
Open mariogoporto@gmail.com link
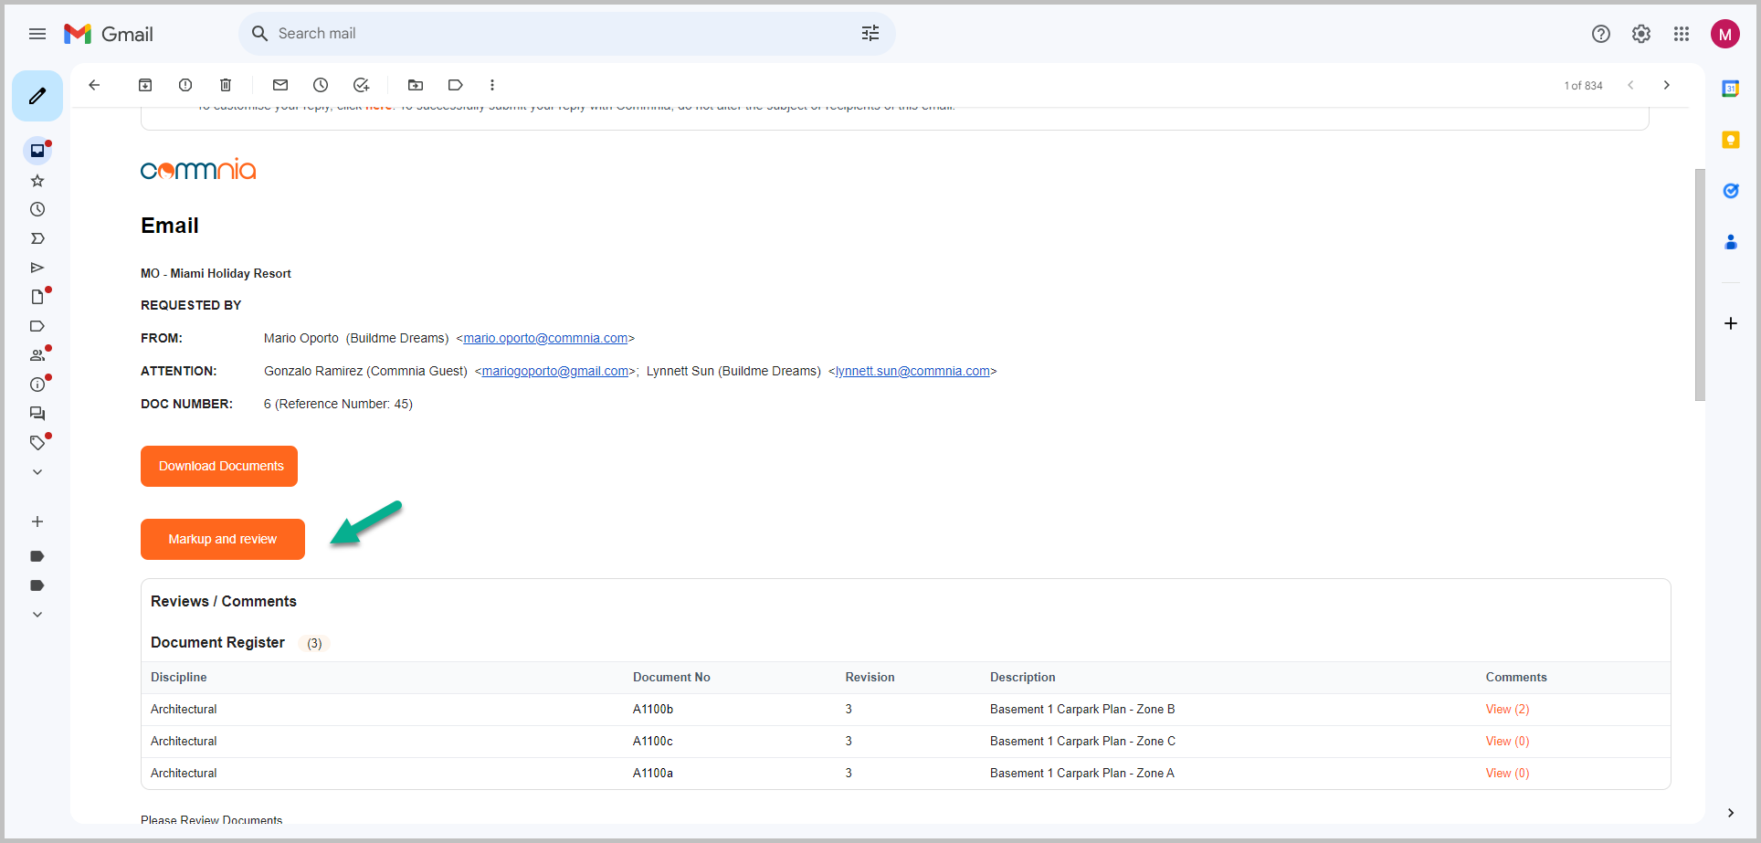click(555, 371)
